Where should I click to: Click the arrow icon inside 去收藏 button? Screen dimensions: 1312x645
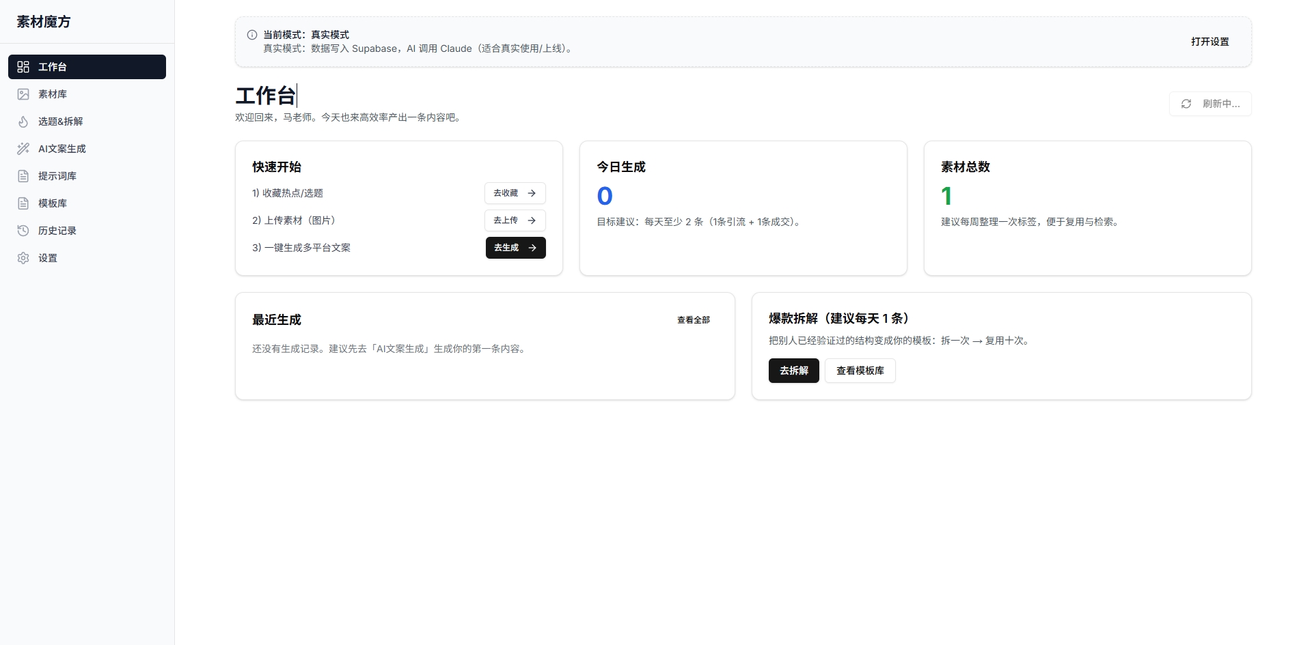click(x=532, y=193)
